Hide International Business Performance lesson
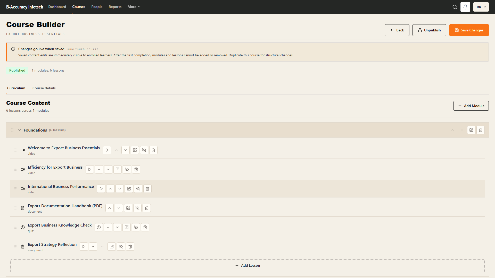Image resolution: width=495 pixels, height=278 pixels. [138, 189]
